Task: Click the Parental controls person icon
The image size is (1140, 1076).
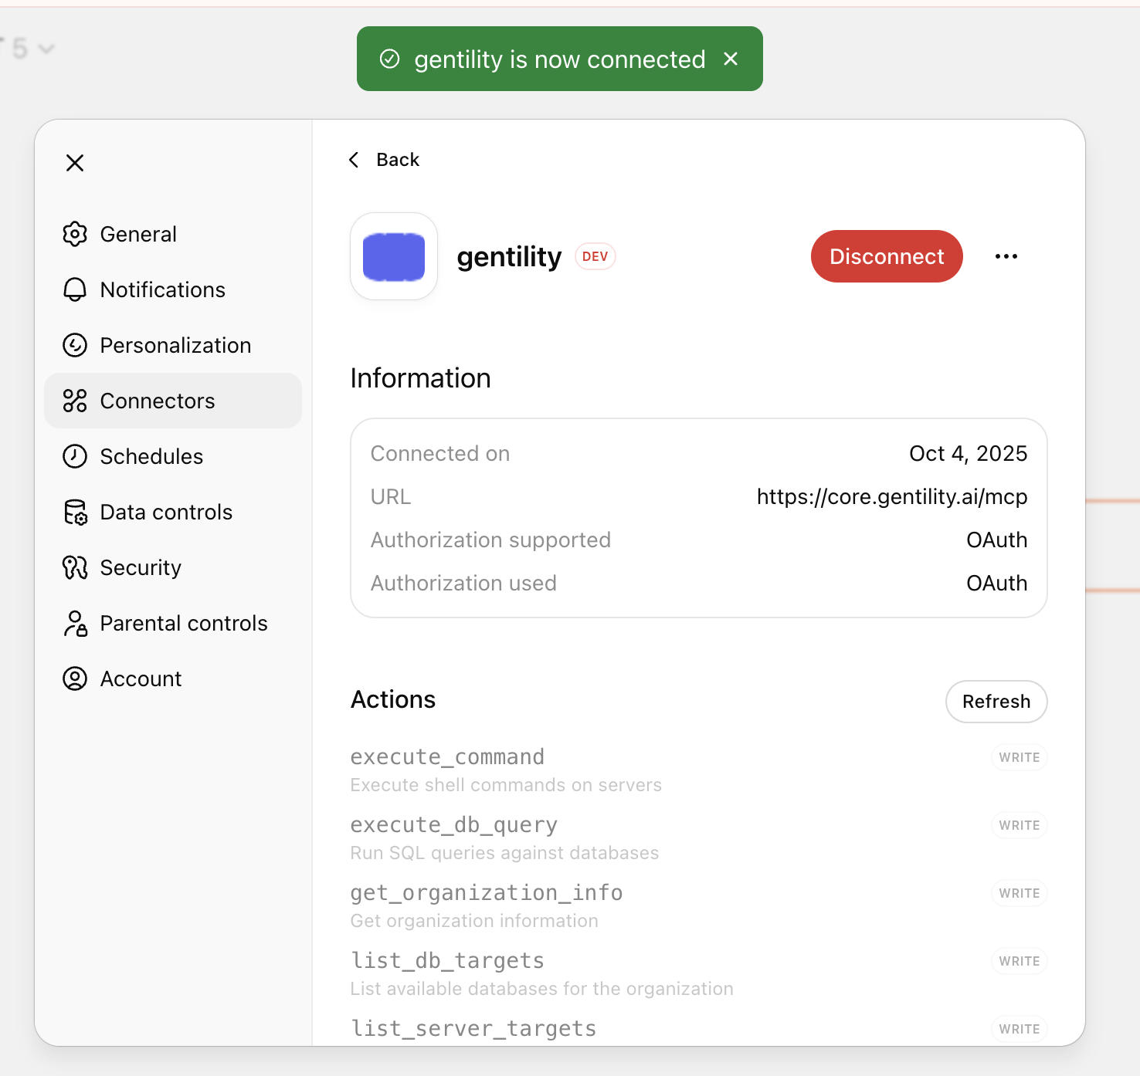Action: pyautogui.click(x=75, y=623)
